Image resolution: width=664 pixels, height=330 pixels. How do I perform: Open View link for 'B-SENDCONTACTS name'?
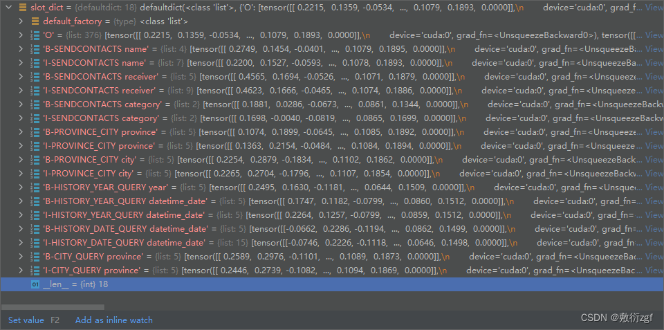point(654,49)
